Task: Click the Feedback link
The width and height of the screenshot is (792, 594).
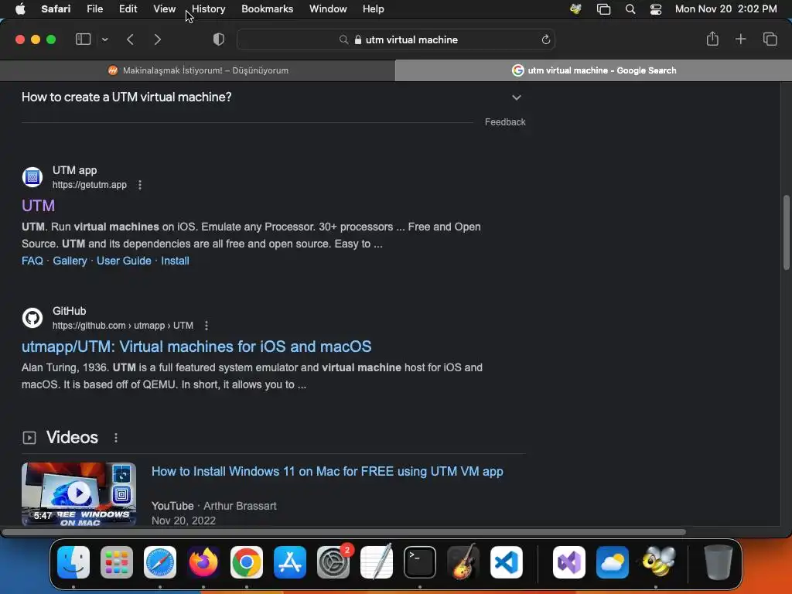Action: tap(505, 121)
